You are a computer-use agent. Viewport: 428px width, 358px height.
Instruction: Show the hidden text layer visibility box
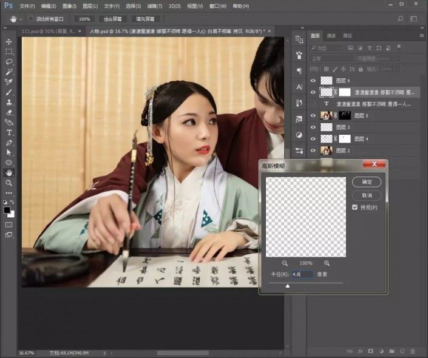coord(313,104)
